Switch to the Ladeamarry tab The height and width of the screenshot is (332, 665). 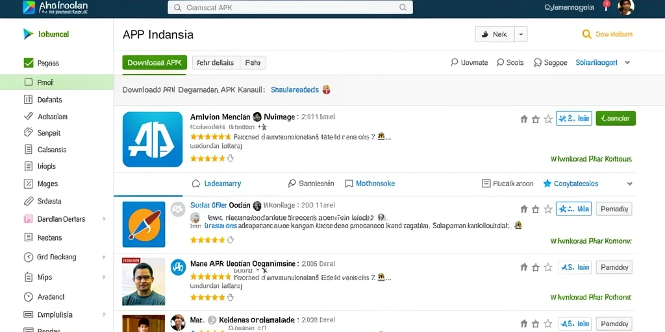(217, 184)
